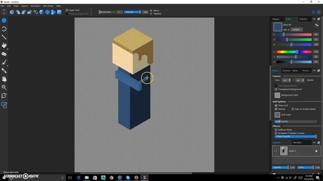Choose the solid hexagon shape in top toolbar
This screenshot has width=323, height=181.
pos(47,12)
